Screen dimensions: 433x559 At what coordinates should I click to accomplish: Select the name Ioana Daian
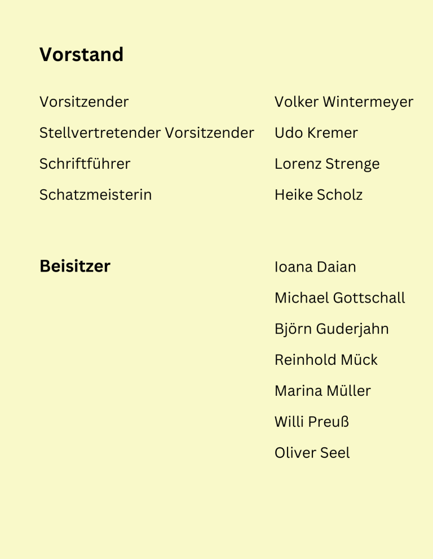click(315, 267)
